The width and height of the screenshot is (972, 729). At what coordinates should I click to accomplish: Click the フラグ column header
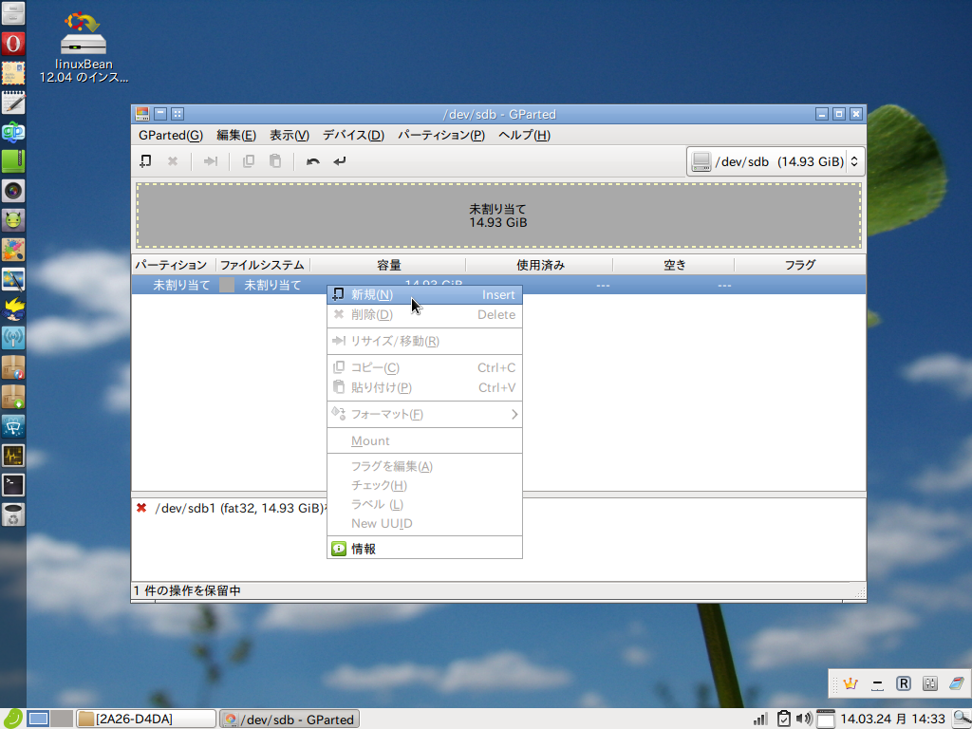(x=799, y=265)
